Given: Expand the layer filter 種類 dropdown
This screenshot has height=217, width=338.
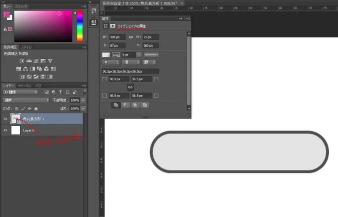Looking at the screenshot, I should click(20, 92).
